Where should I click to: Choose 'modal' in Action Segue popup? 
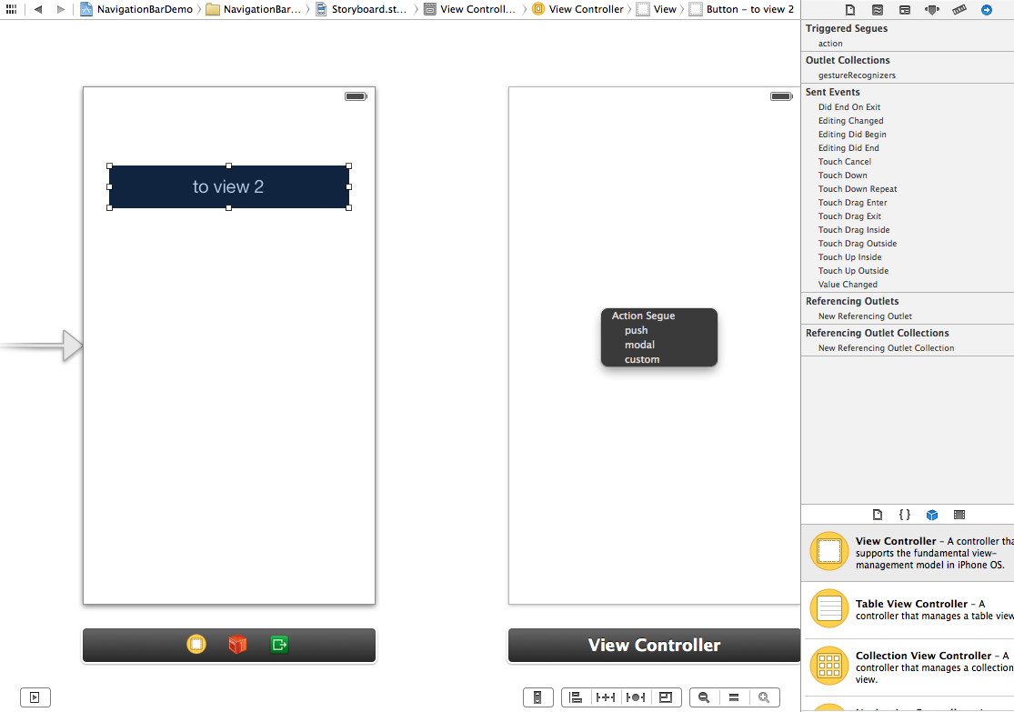pyautogui.click(x=639, y=345)
